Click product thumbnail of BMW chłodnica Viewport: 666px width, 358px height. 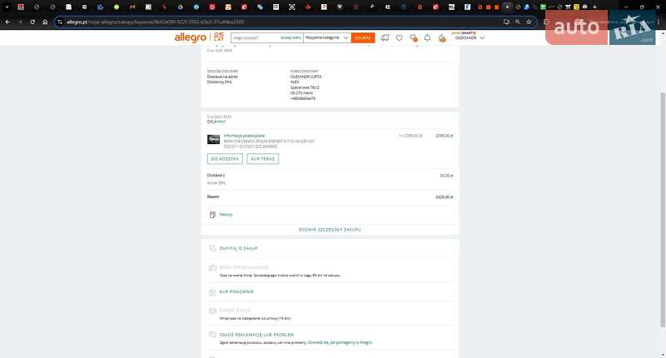213,139
